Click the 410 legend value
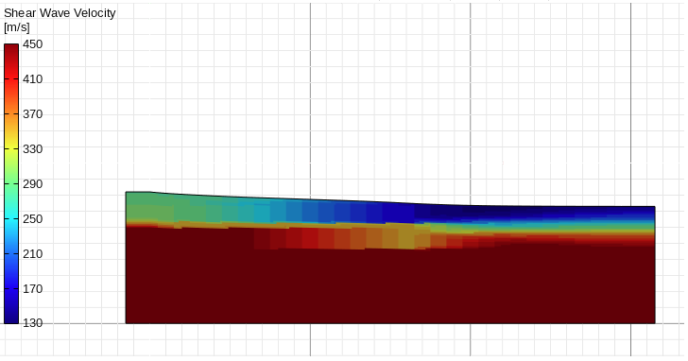This screenshot has height=361, width=688. [x=33, y=79]
